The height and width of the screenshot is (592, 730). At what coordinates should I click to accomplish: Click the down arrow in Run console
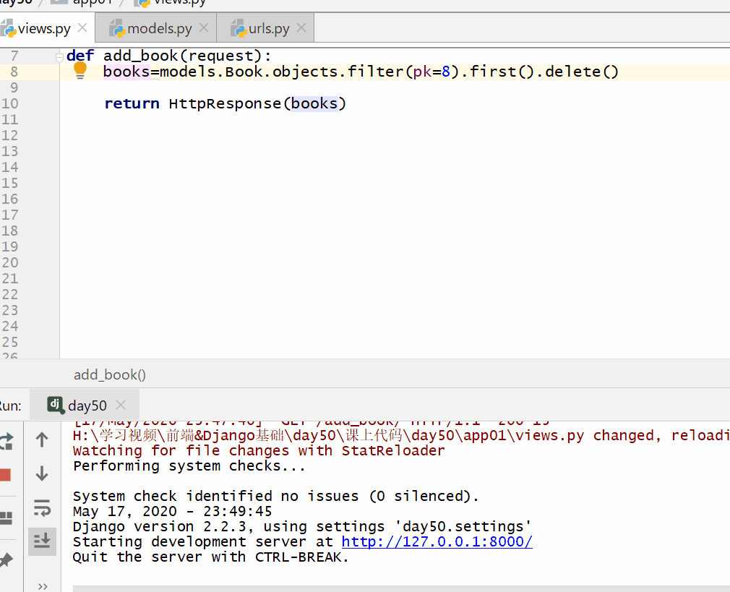point(42,473)
